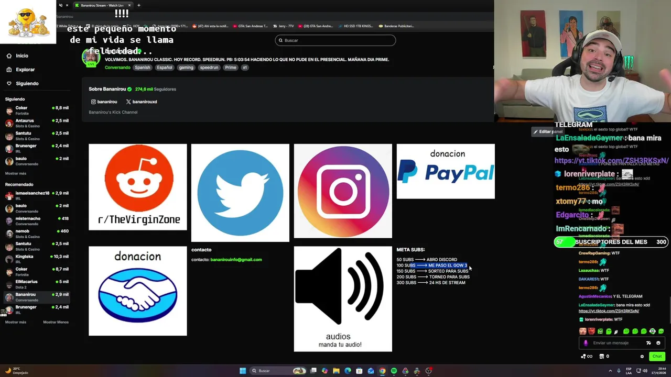Image resolution: width=671 pixels, height=377 pixels.
Task: Open the Twitter bird panel
Action: click(240, 193)
